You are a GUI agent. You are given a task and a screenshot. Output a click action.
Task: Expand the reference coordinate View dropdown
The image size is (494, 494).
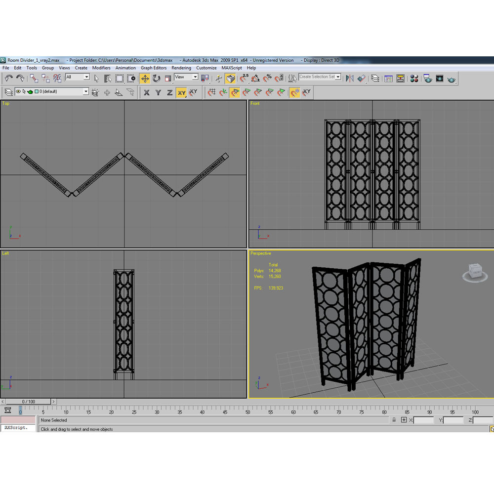(186, 77)
